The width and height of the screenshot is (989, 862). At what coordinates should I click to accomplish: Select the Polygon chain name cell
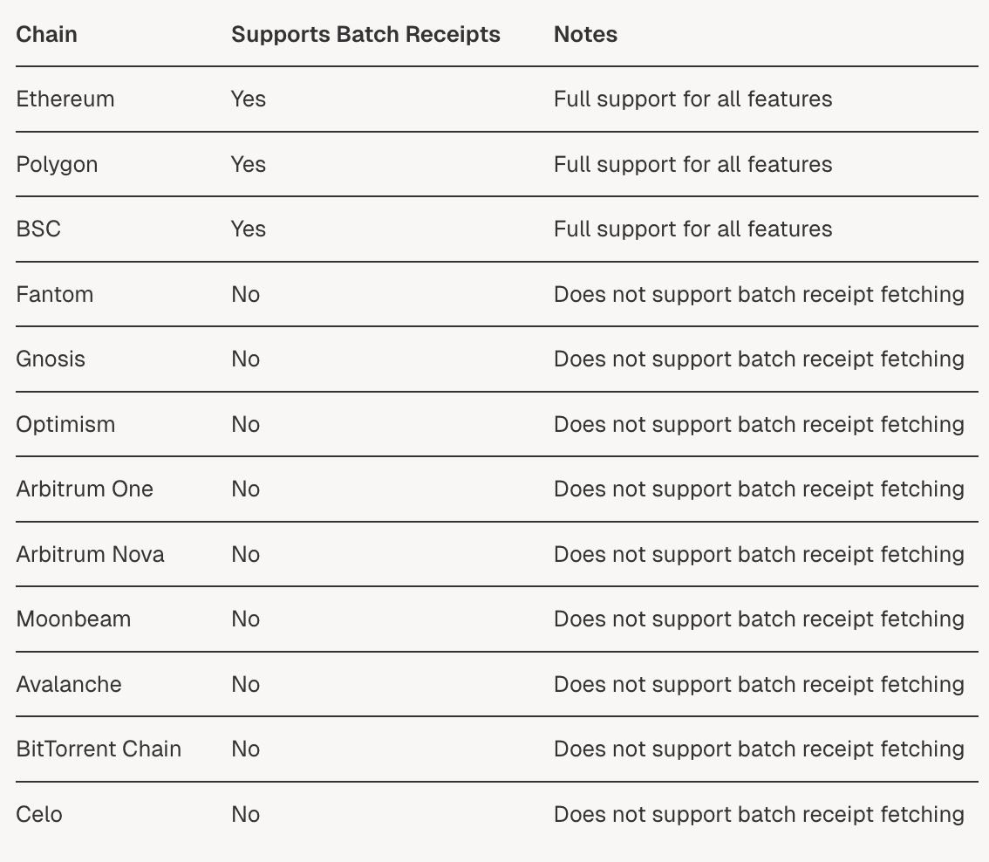(x=57, y=165)
